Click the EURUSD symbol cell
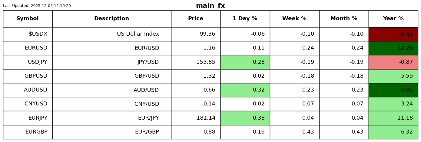Viewport: 421px width, 142px height. [28, 48]
